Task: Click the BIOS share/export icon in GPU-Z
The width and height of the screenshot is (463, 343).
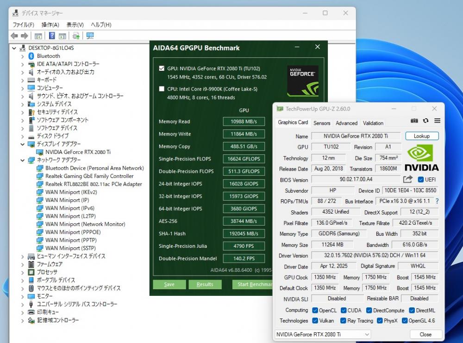Action: pos(408,179)
